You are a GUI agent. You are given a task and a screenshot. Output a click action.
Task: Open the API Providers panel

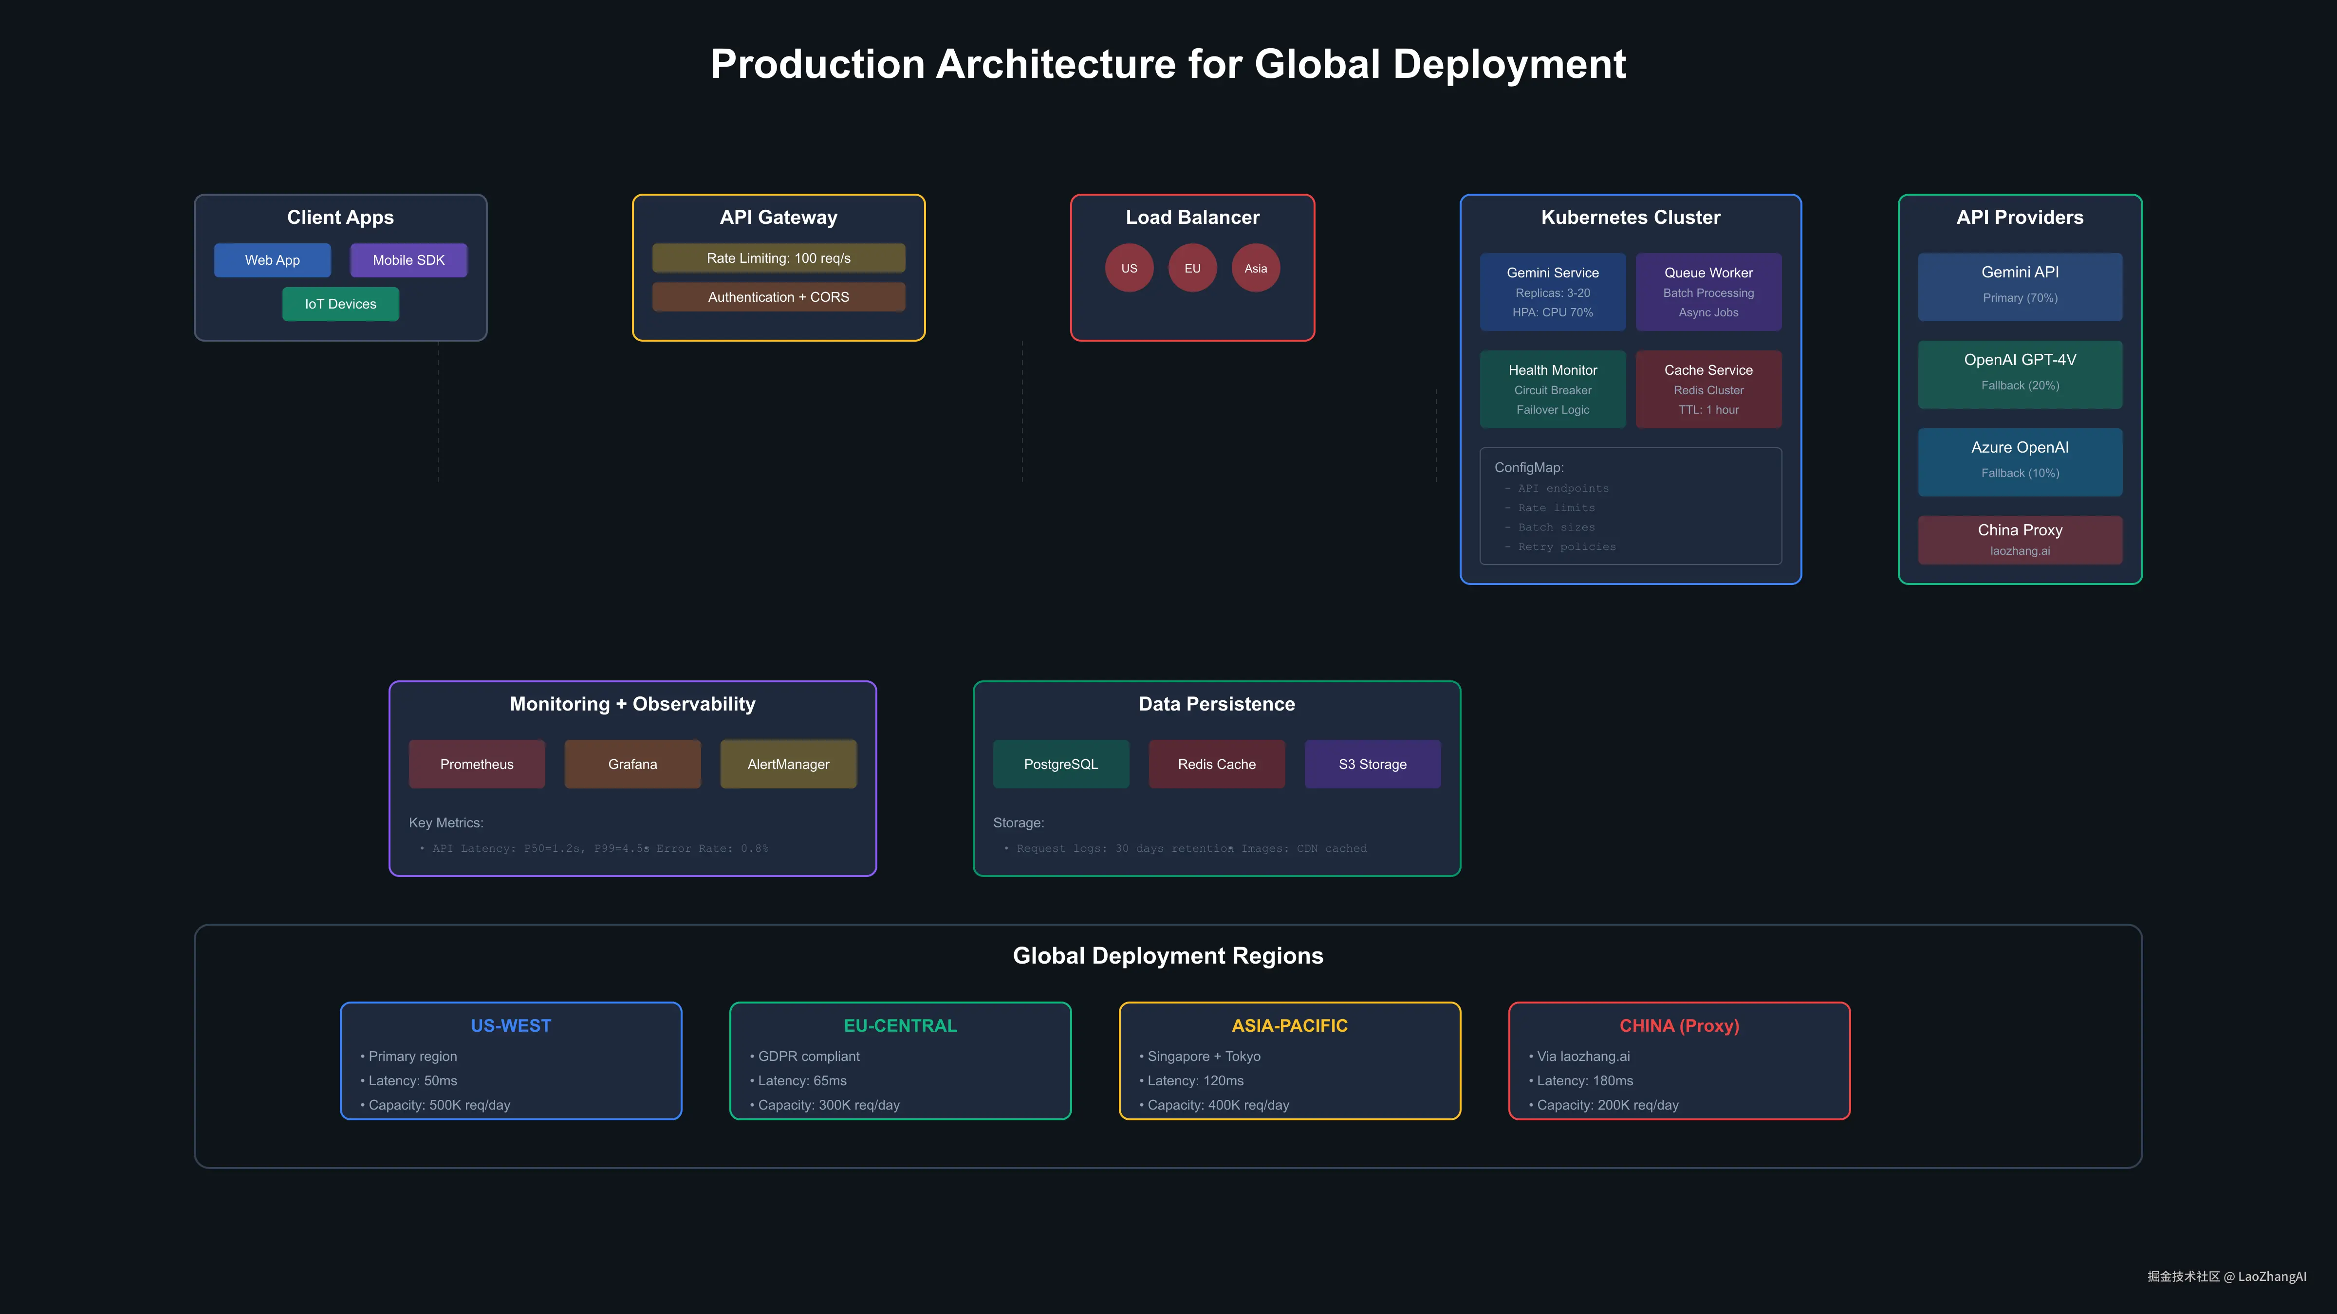point(2020,218)
